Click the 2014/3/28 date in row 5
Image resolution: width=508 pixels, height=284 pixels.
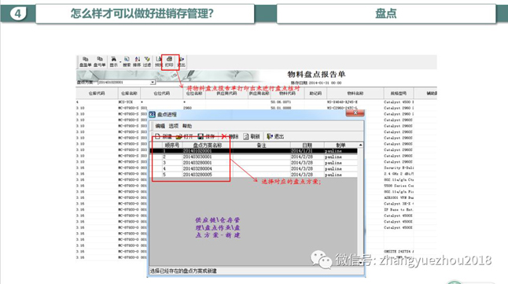coord(302,175)
